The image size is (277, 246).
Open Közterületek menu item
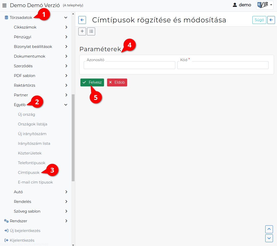click(30, 153)
